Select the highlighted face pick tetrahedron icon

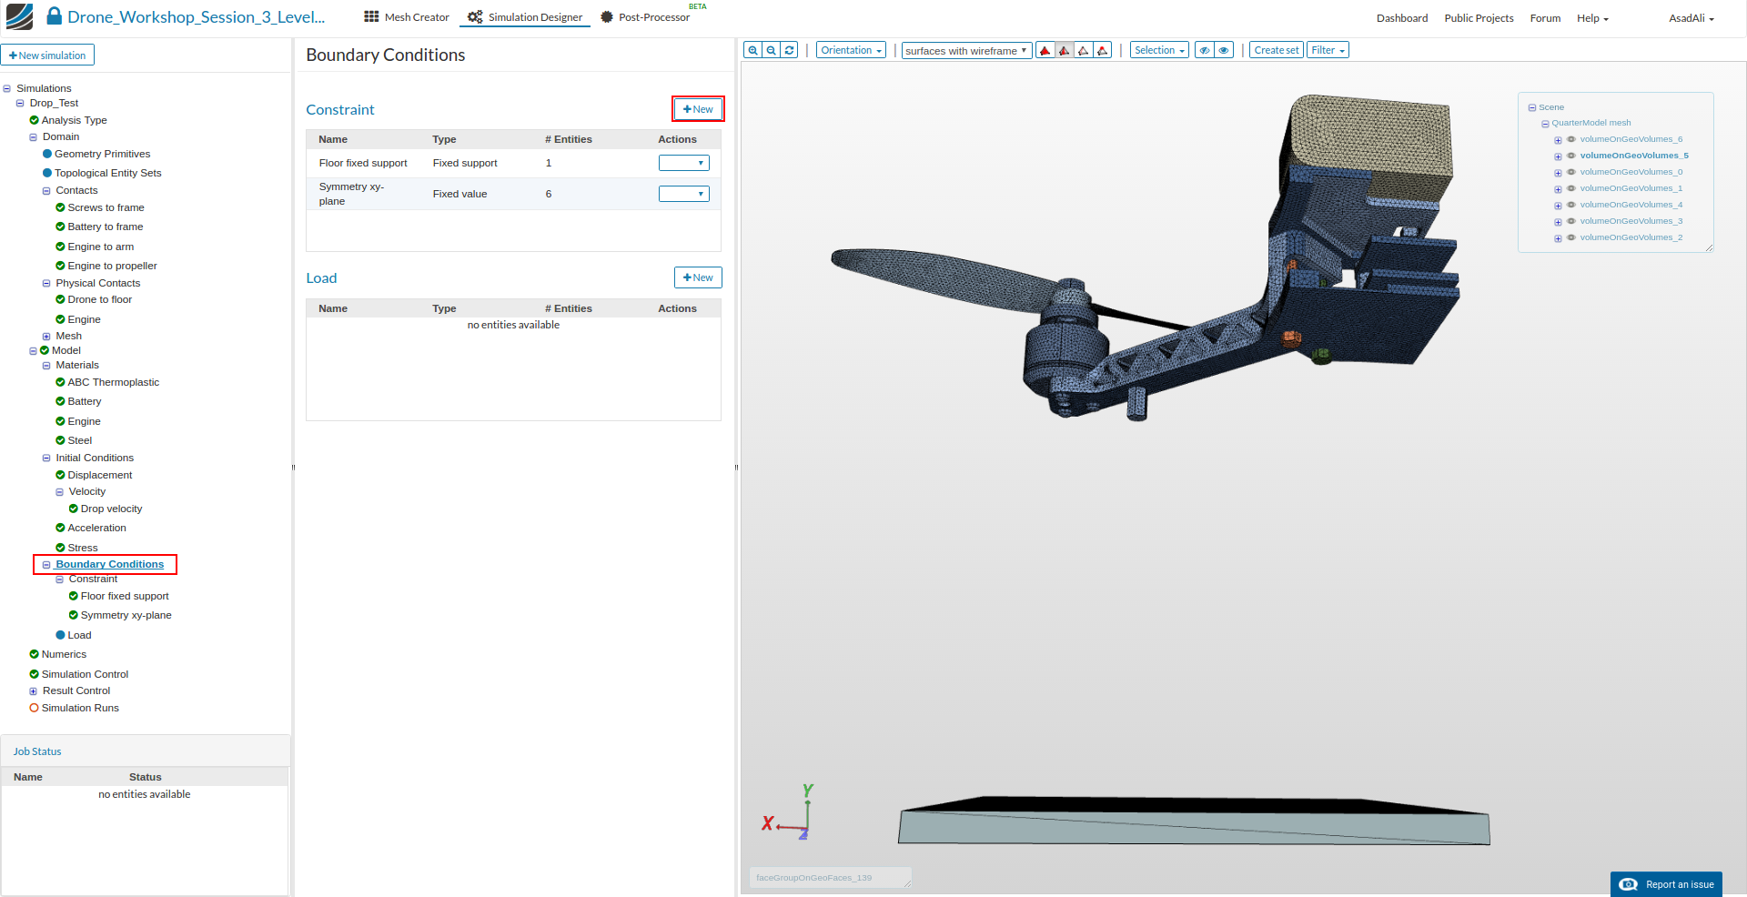[1065, 50]
